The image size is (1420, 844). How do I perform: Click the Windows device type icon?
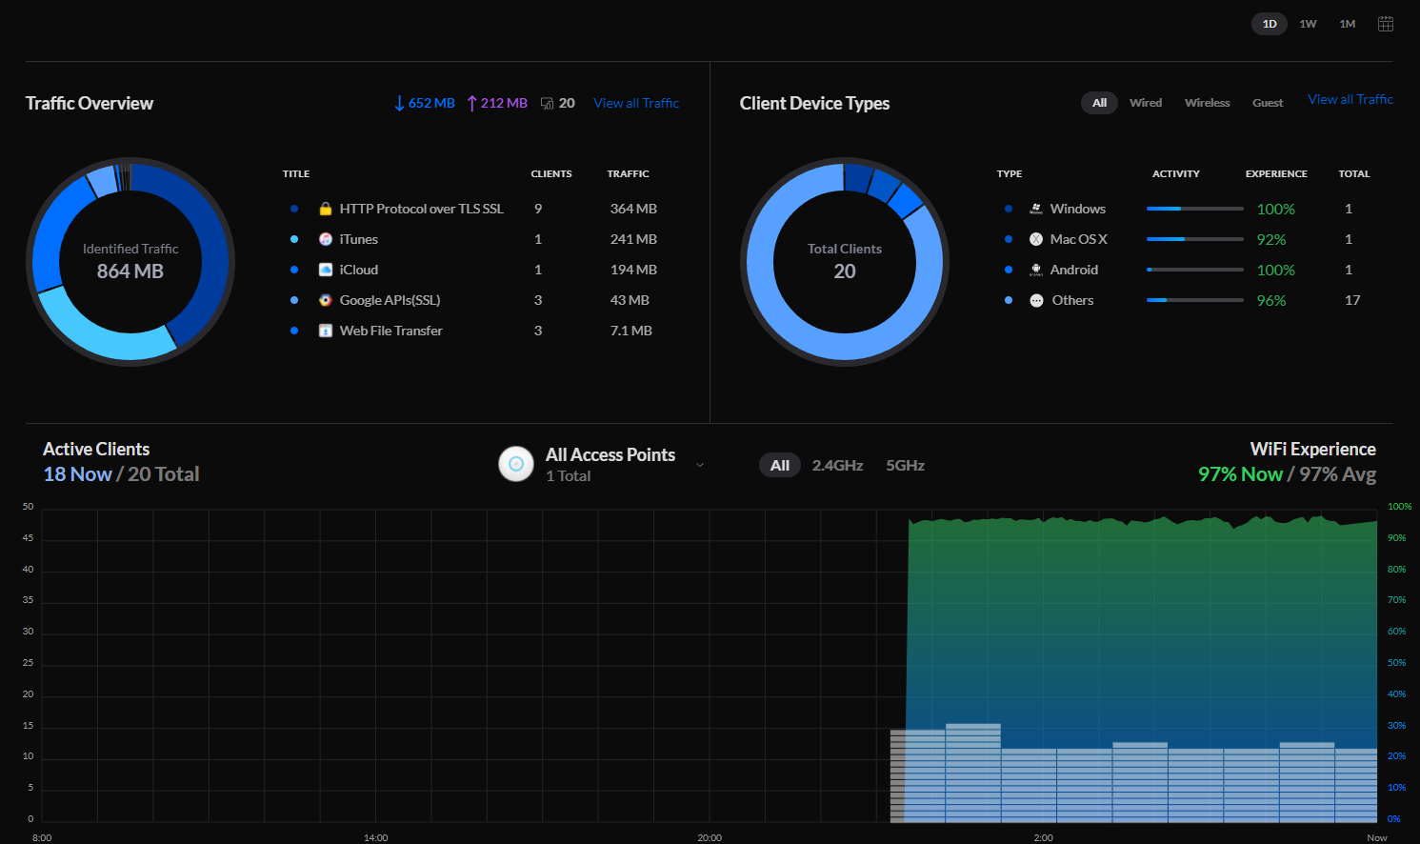(1036, 209)
